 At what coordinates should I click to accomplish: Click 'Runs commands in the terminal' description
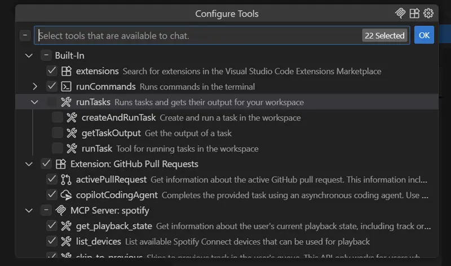pos(197,87)
